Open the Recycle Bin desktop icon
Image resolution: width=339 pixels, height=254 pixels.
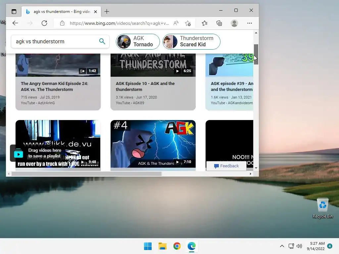[x=322, y=208]
